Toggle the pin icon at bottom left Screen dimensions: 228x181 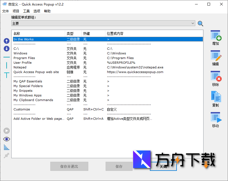(6, 155)
